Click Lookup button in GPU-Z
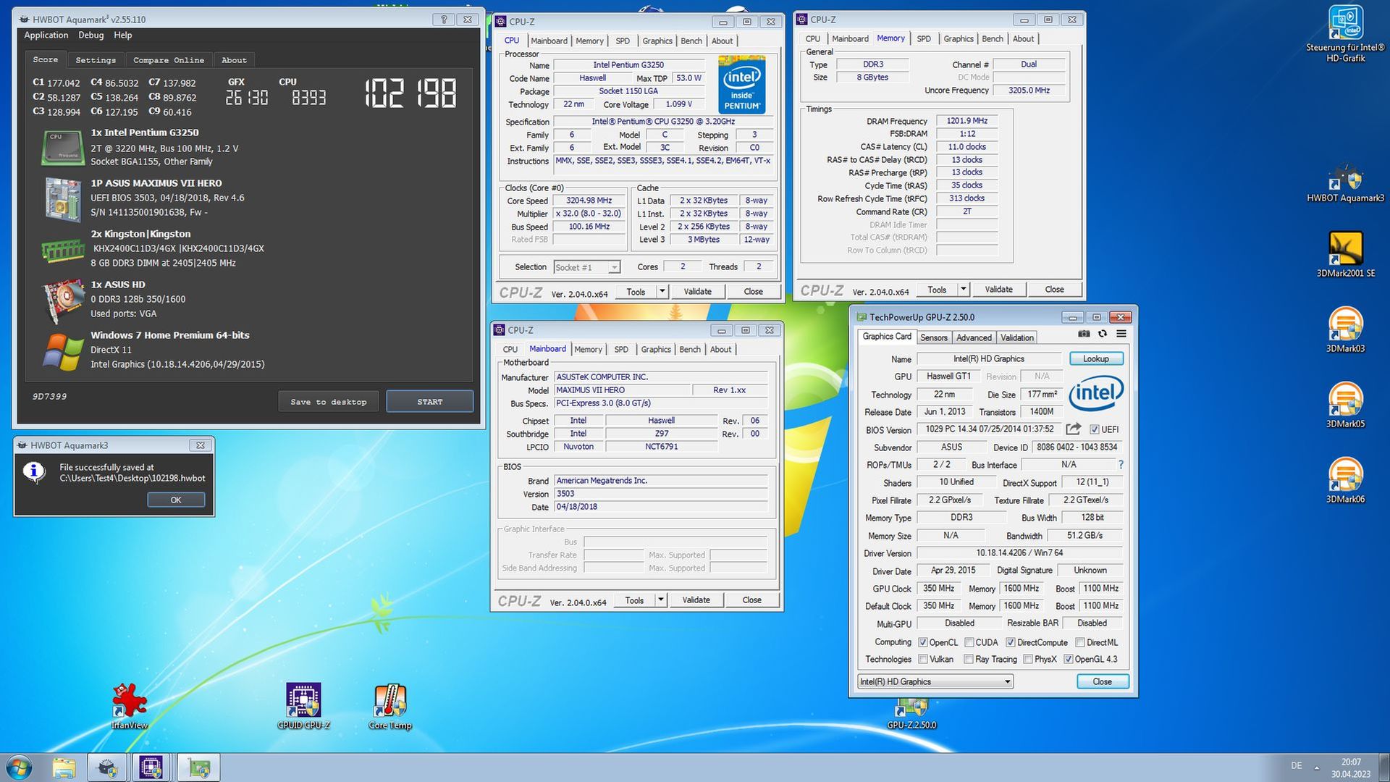The image size is (1390, 782). 1096,358
